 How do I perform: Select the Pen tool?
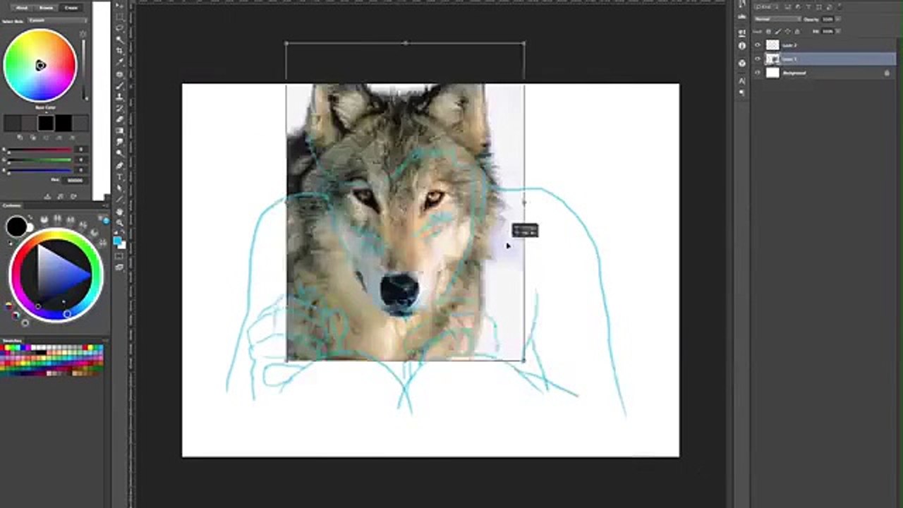[x=120, y=165]
